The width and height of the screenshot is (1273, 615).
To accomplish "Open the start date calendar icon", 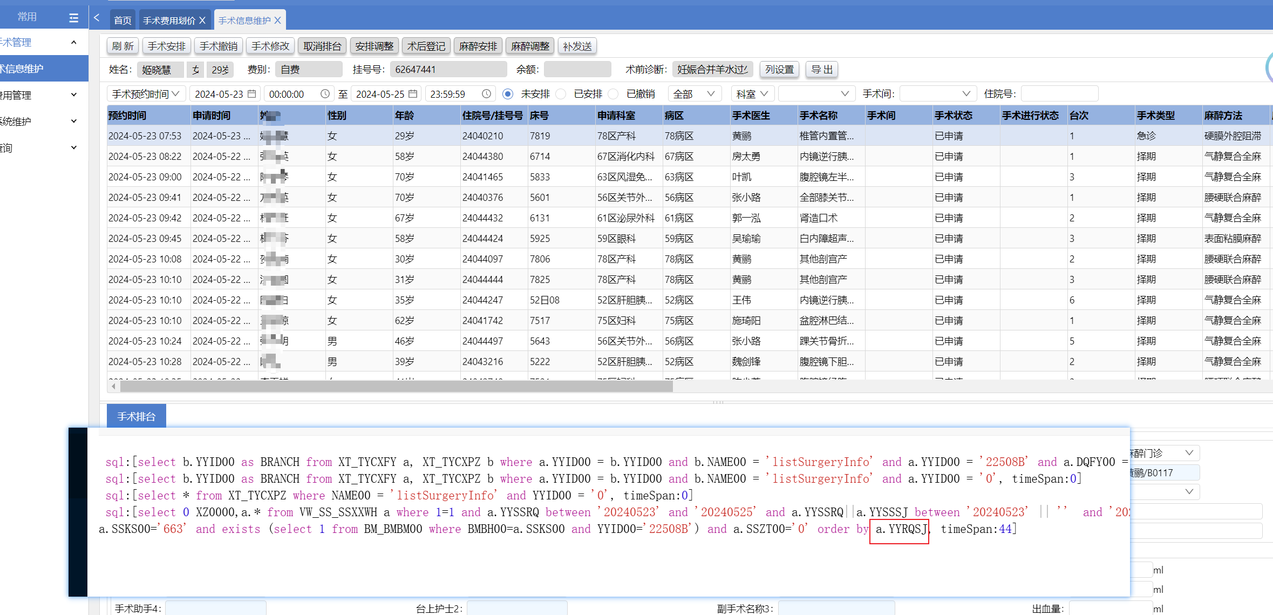I will coord(252,94).
